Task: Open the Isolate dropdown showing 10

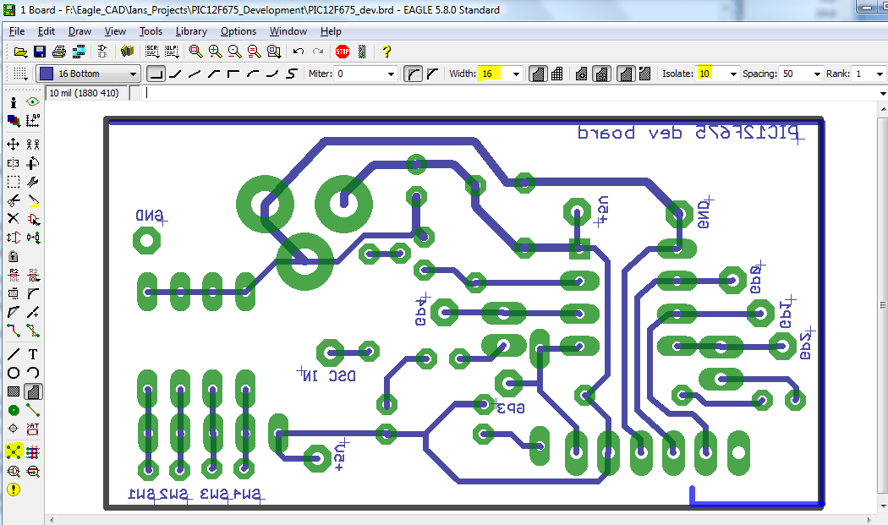Action: click(x=733, y=74)
